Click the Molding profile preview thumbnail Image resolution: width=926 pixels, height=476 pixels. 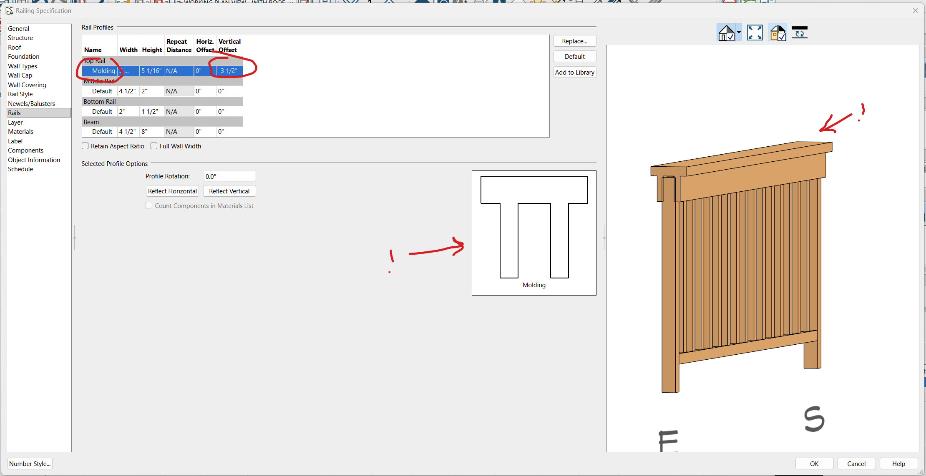click(534, 233)
